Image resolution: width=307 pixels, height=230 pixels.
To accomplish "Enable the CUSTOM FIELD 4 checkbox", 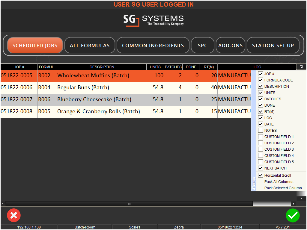I will (x=261, y=155).
